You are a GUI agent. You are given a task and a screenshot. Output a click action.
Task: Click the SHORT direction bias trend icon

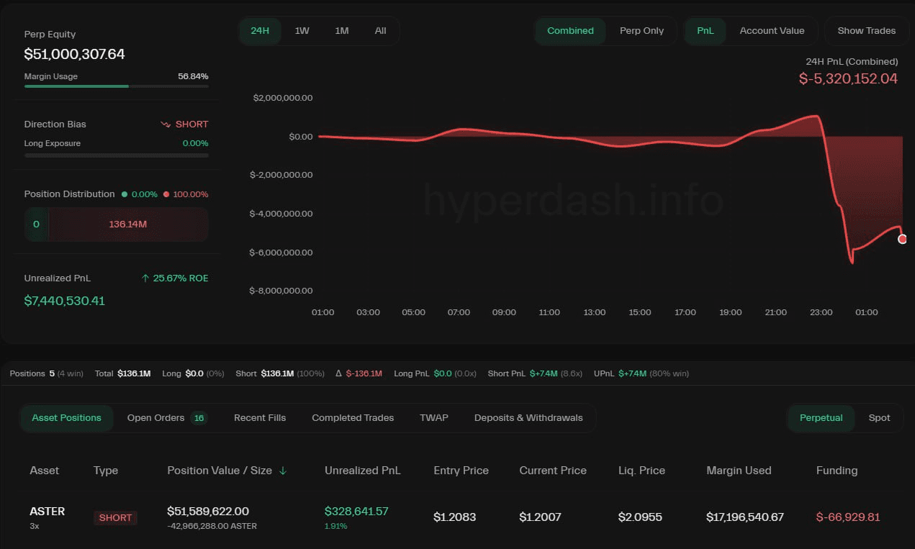(166, 124)
